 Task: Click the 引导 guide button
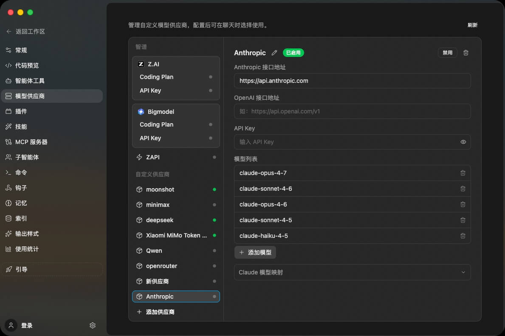click(x=52, y=269)
